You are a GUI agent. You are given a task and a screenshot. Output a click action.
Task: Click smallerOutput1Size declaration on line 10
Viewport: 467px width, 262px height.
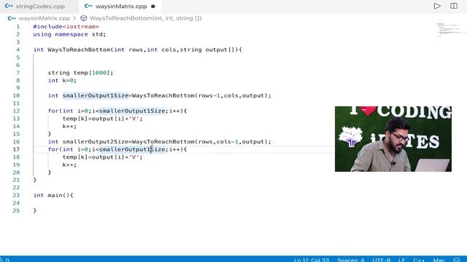[96, 95]
